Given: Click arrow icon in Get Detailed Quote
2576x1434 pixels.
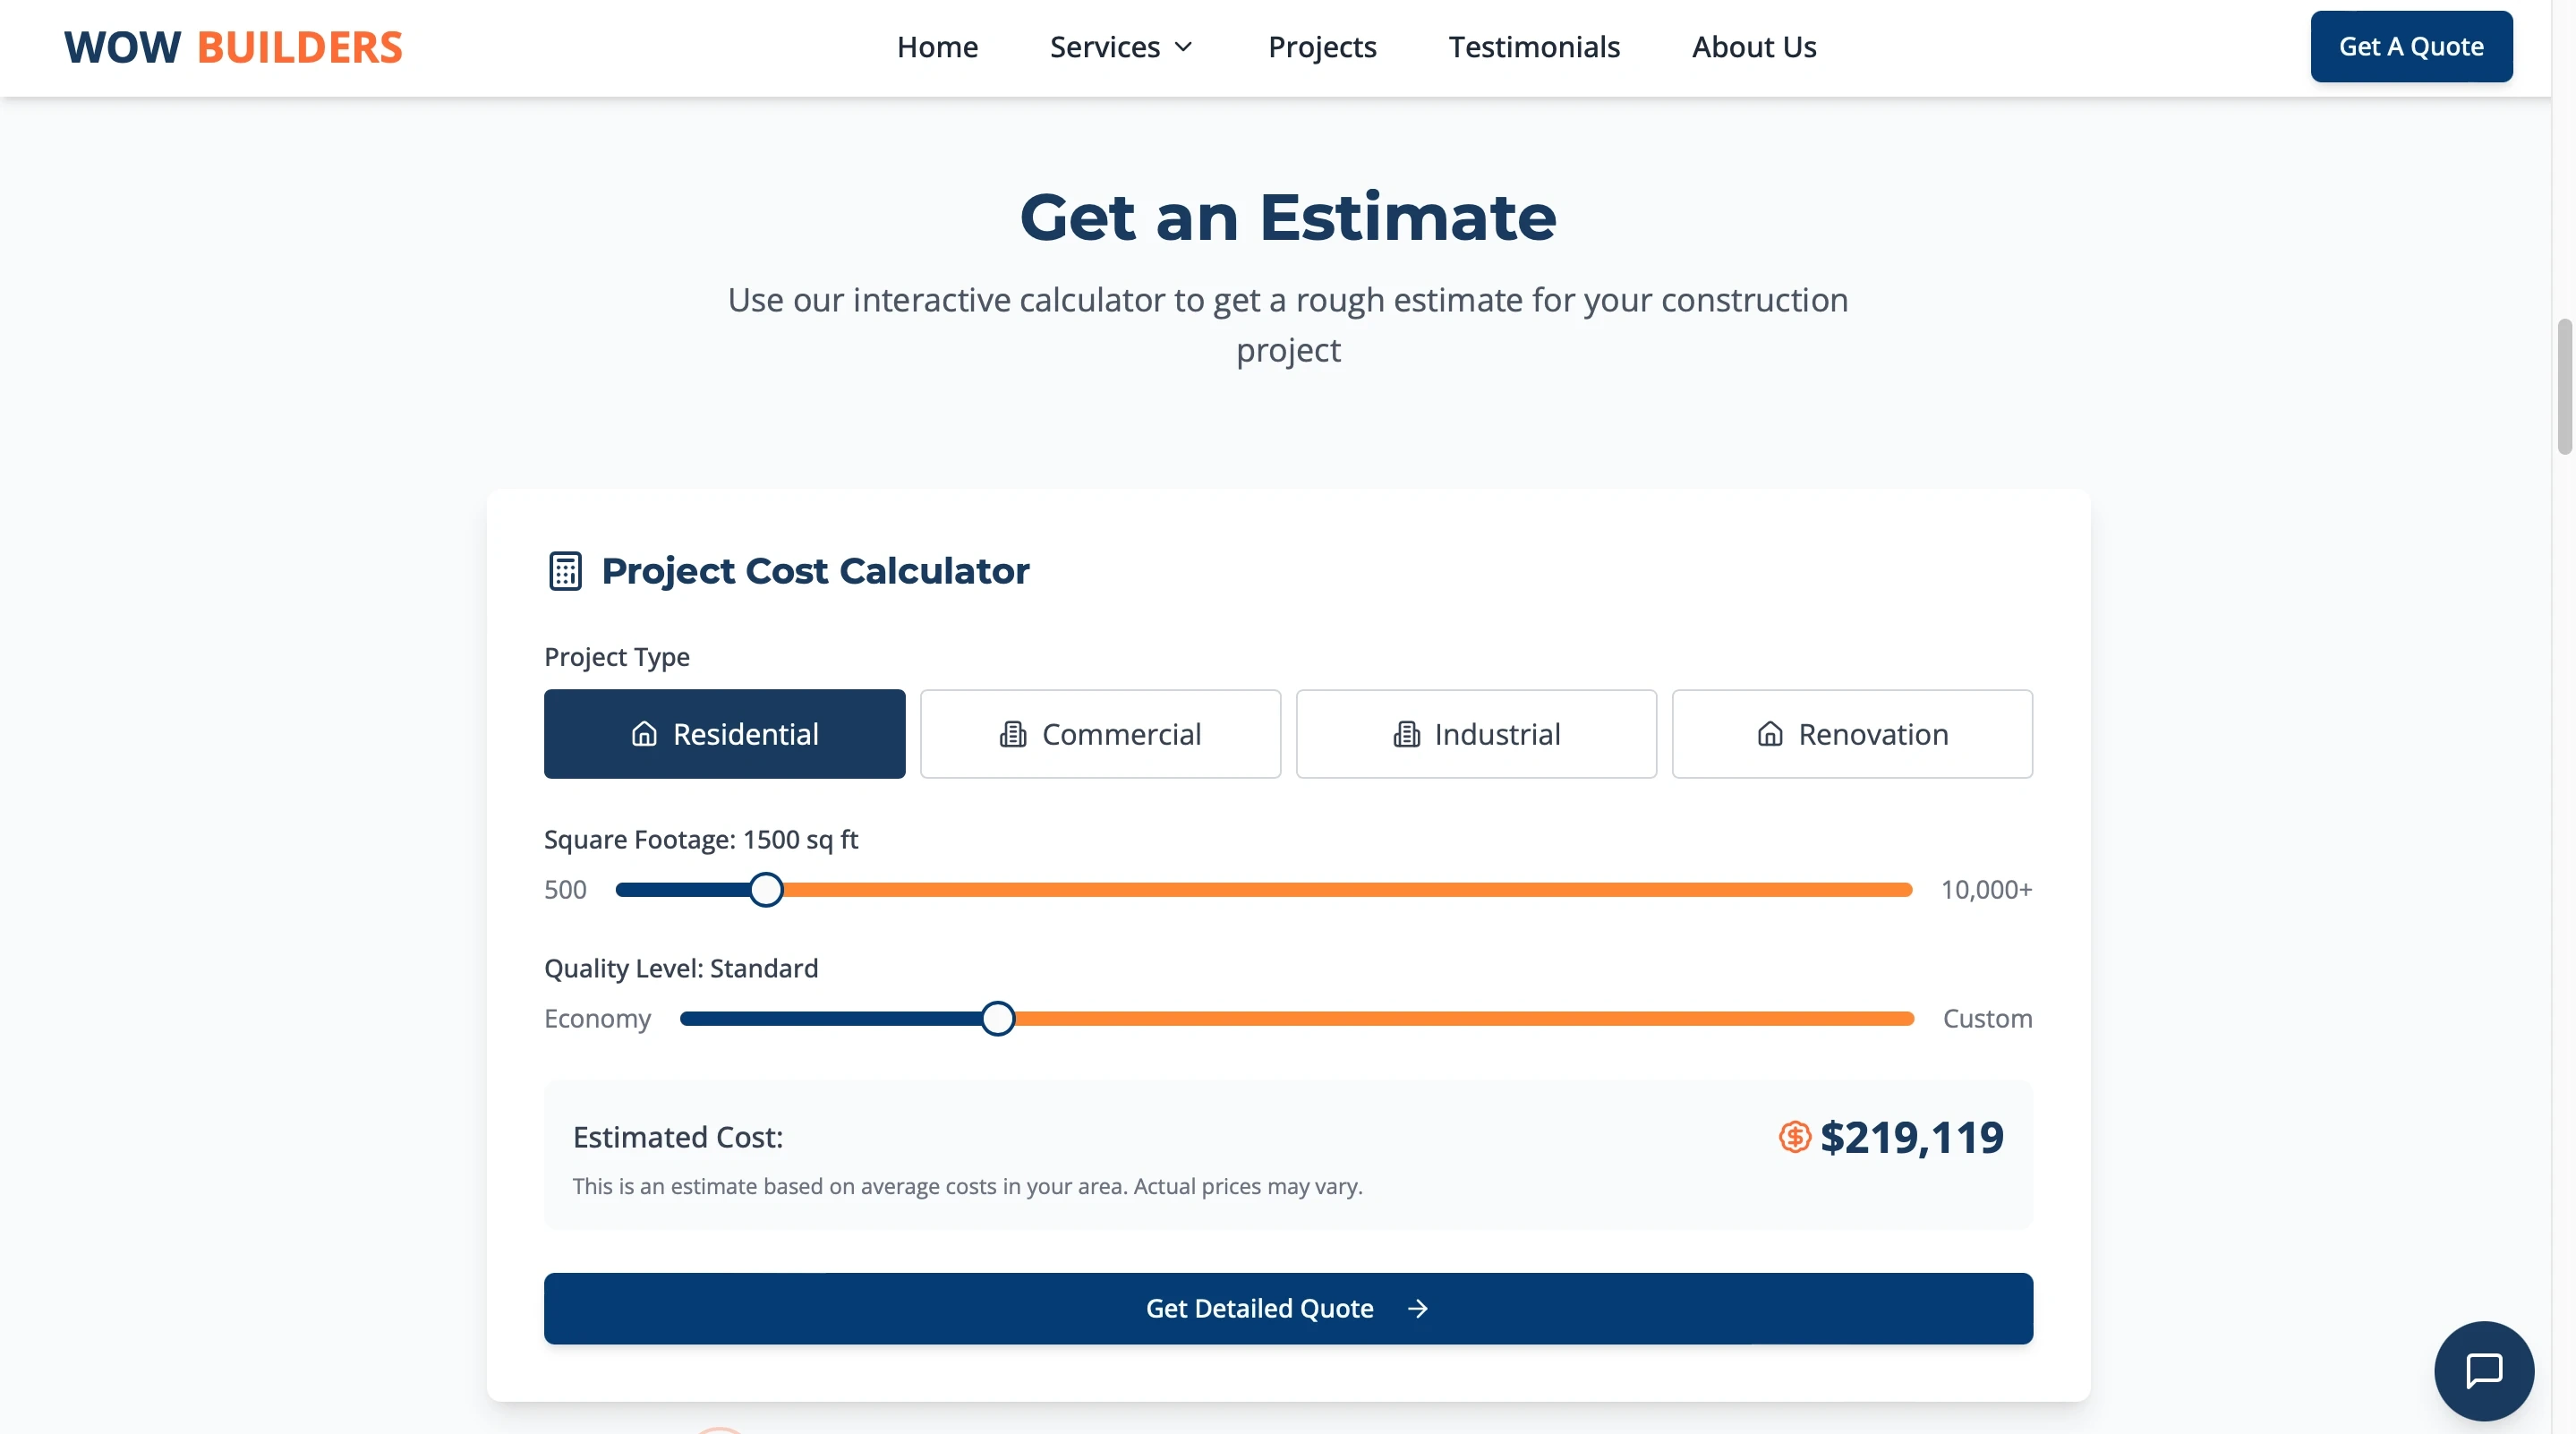Looking at the screenshot, I should coord(1417,1308).
